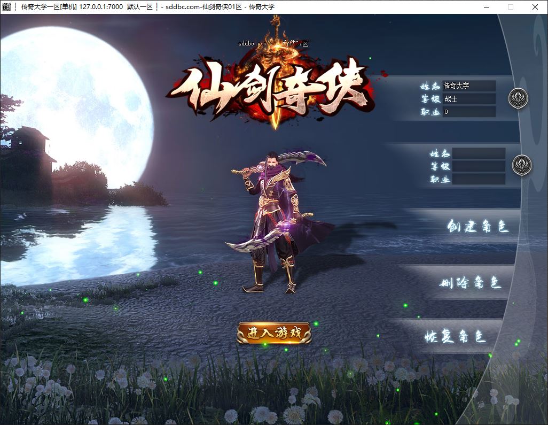Select first character slot lotus emblem icon
This screenshot has width=548, height=425.
click(518, 98)
